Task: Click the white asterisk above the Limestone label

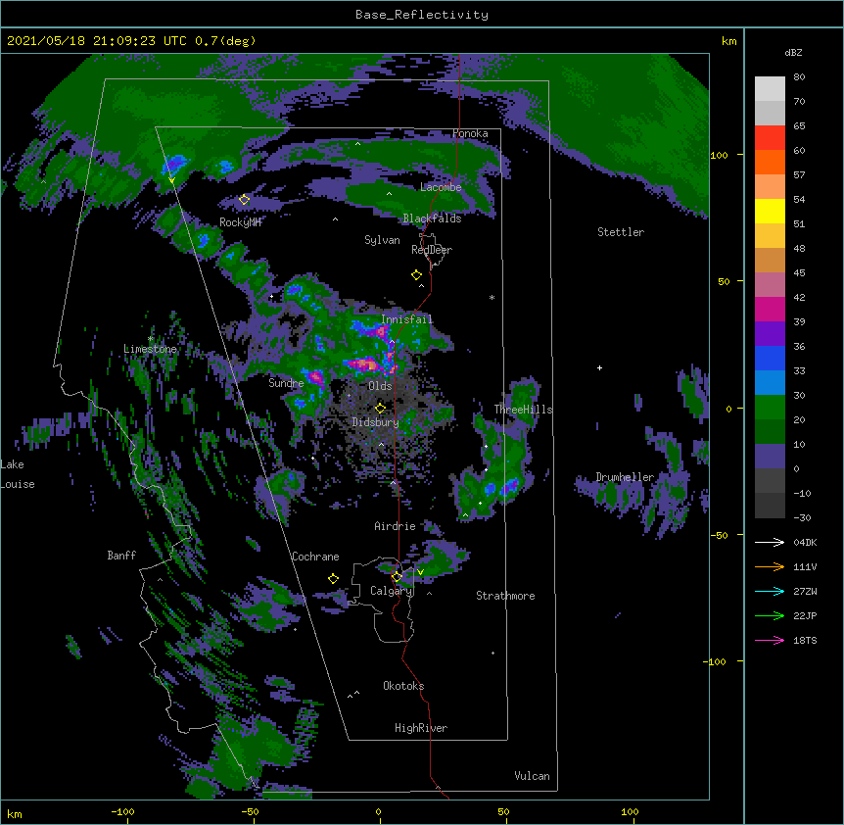Action: click(151, 338)
